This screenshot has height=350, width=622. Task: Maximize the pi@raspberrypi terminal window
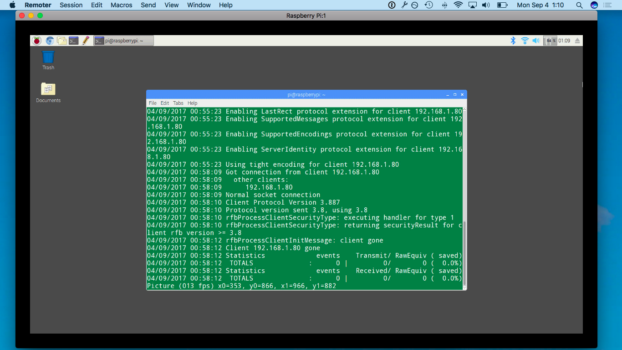coord(454,95)
